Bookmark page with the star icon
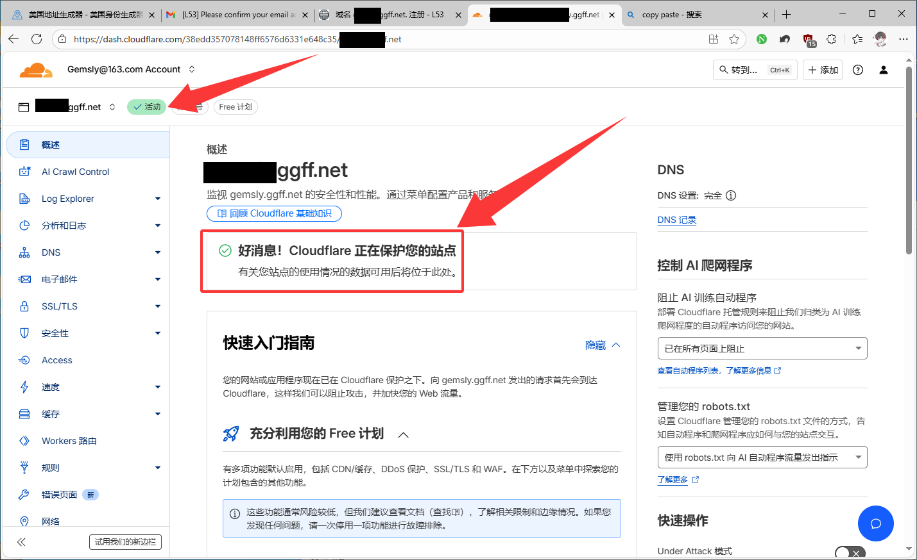This screenshot has height=560, width=917. (x=734, y=39)
